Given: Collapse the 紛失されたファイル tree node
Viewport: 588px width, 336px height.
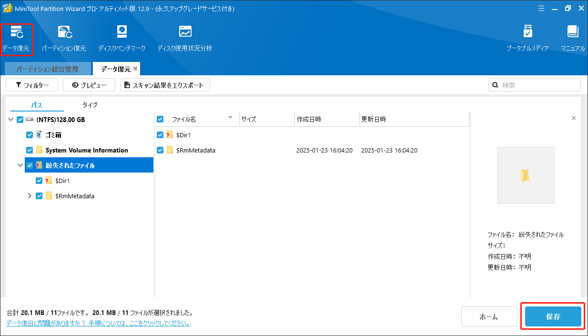Looking at the screenshot, I should click(20, 165).
